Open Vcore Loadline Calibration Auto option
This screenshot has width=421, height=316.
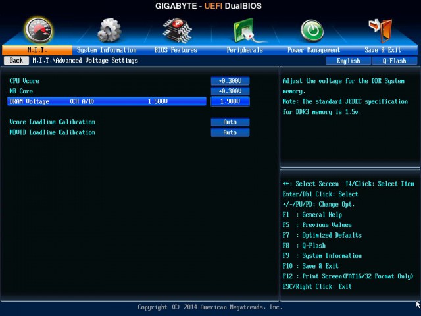tap(230, 122)
